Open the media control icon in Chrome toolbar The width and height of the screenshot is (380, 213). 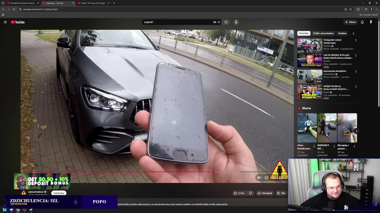pos(366,9)
